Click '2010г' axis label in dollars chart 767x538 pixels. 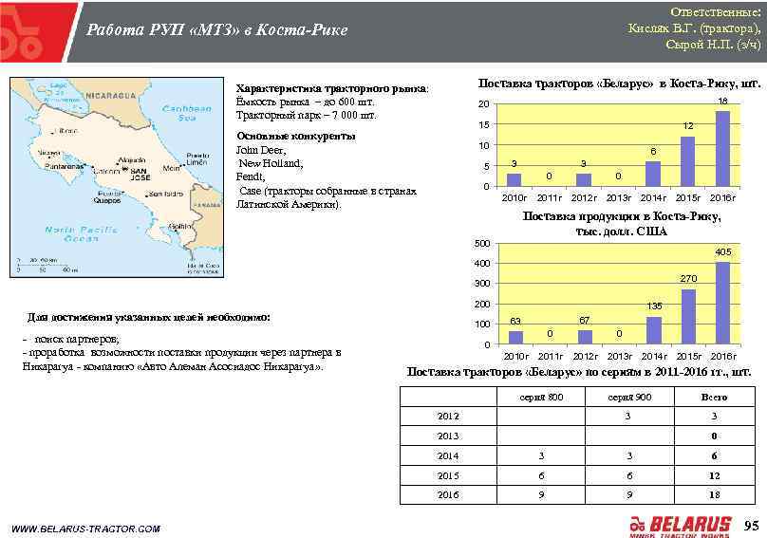coord(516,356)
